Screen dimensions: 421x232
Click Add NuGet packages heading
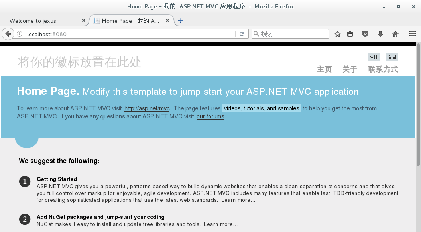coord(101,217)
